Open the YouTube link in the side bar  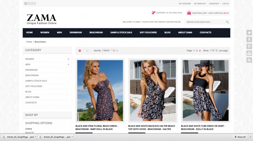click(249, 53)
